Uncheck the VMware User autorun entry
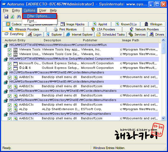This screenshot has height=152, width=168. point(9,55)
